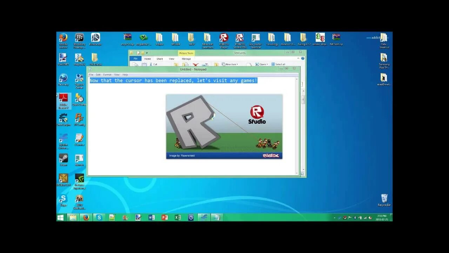This screenshot has width=449, height=253.
Task: Open Explorer help question mark icon
Action: [x=303, y=58]
